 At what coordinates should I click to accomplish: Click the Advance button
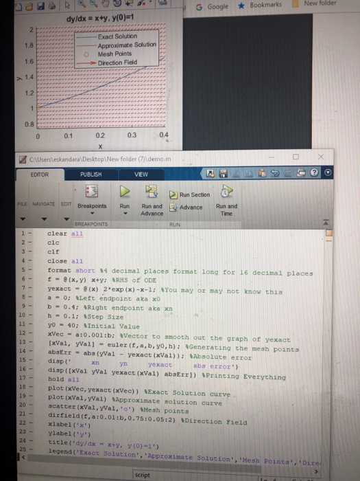click(186, 208)
